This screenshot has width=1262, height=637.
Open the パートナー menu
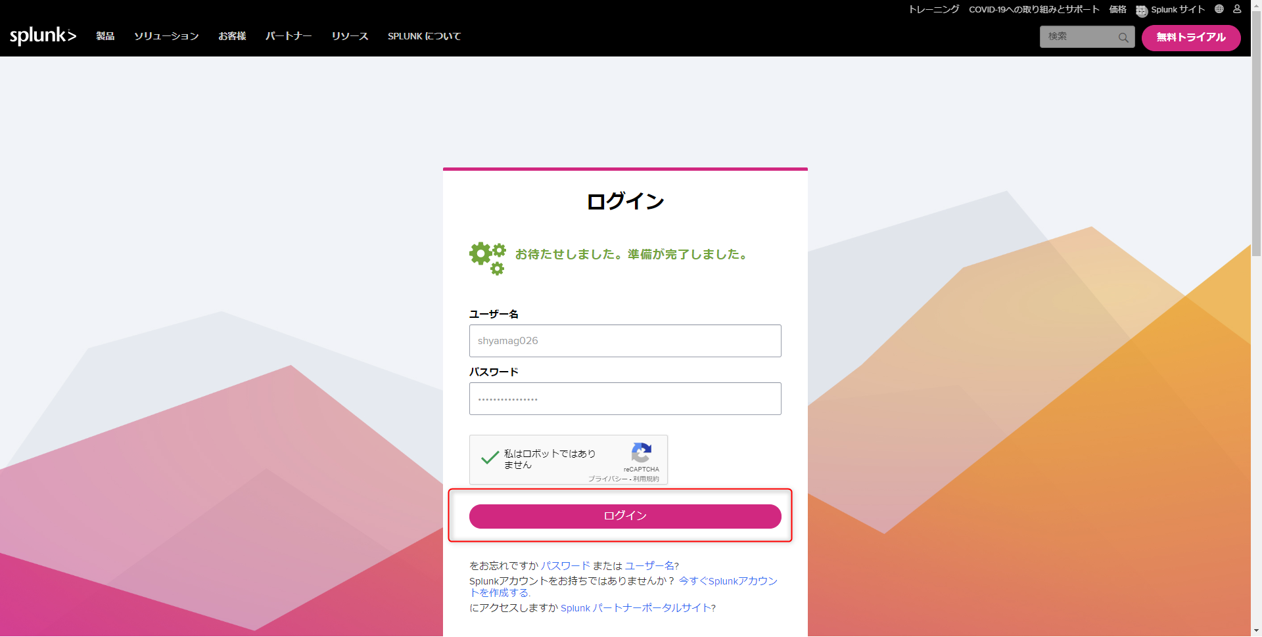click(289, 36)
